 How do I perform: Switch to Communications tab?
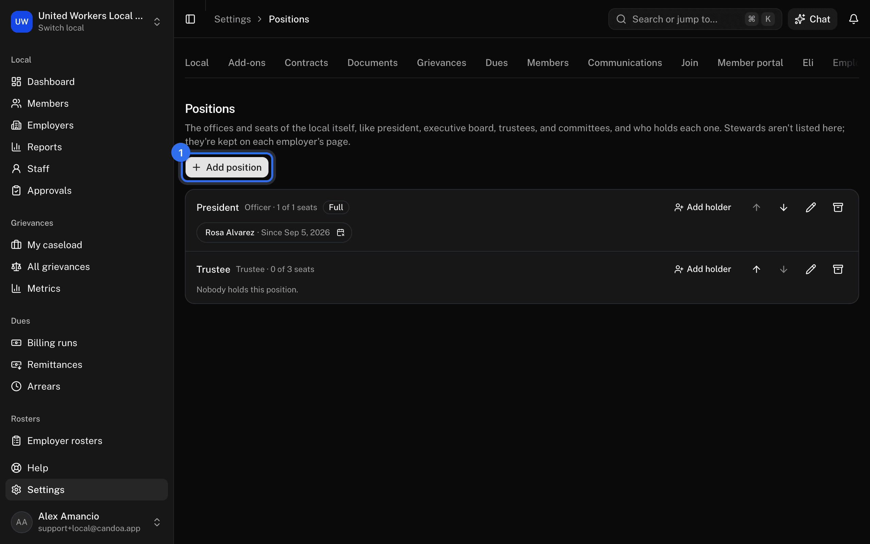point(625,63)
